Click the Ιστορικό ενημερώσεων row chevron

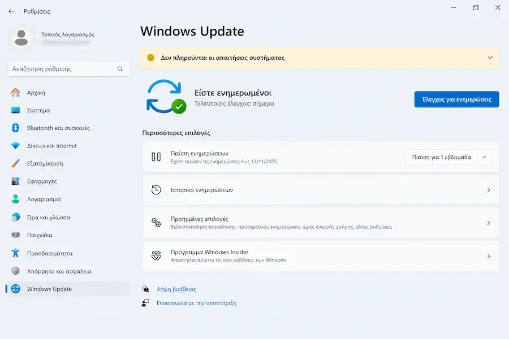point(489,190)
